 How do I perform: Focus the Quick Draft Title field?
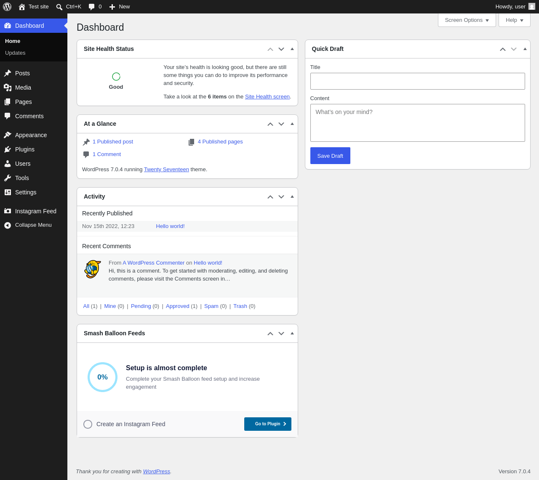pos(418,81)
